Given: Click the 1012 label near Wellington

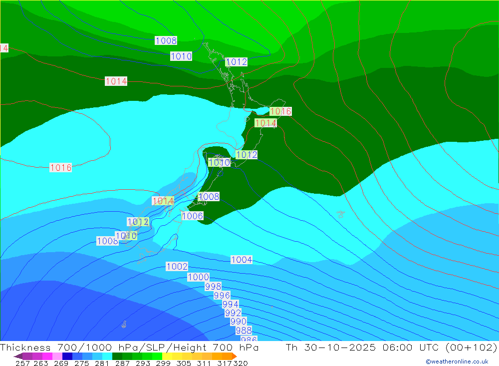Looking at the screenshot, I should tap(247, 155).
